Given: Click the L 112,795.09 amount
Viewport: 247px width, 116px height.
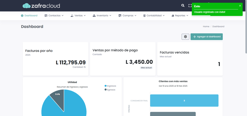Looking at the screenshot, I should 71,62.
